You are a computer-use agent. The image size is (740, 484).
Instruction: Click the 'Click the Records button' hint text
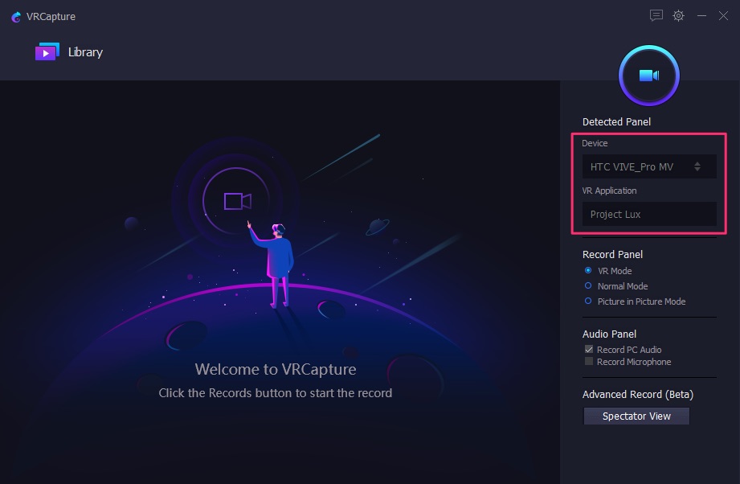click(275, 393)
